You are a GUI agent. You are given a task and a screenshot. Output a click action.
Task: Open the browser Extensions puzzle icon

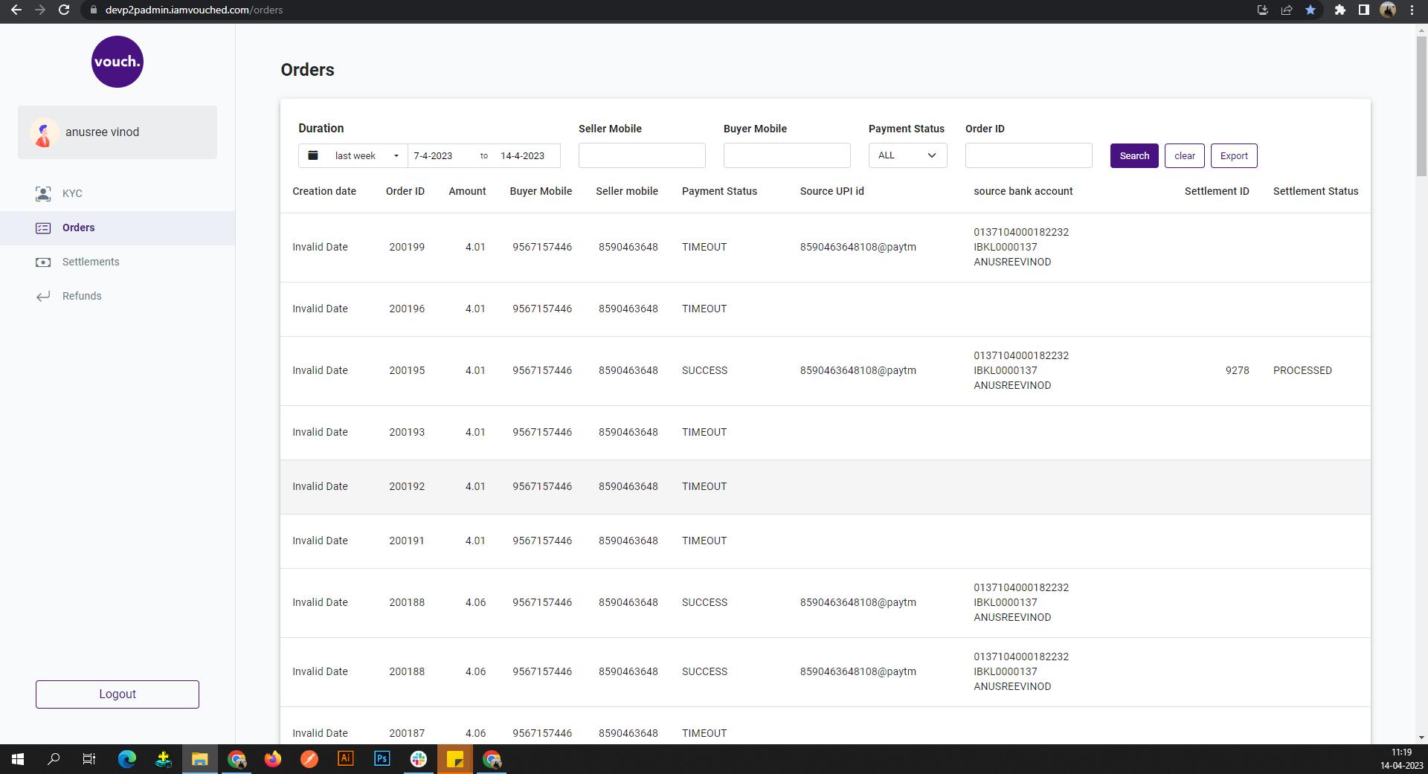[x=1339, y=10]
